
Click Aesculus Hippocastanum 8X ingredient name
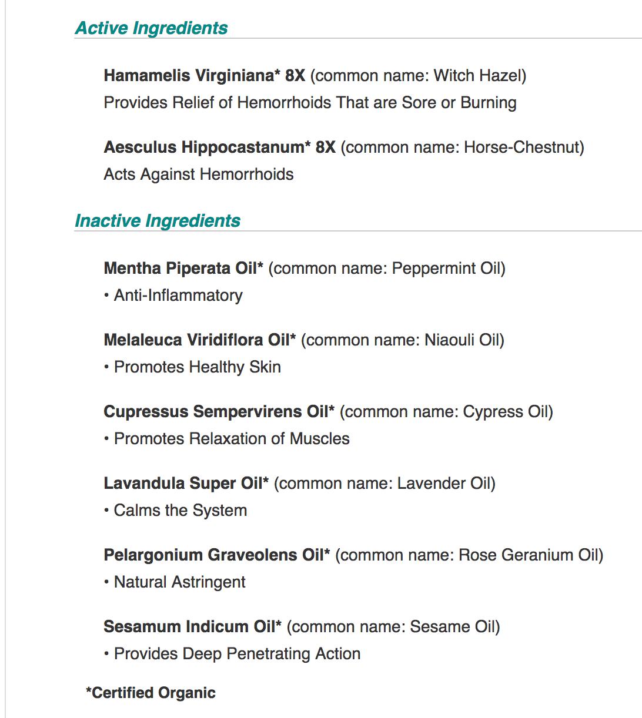[x=220, y=147]
